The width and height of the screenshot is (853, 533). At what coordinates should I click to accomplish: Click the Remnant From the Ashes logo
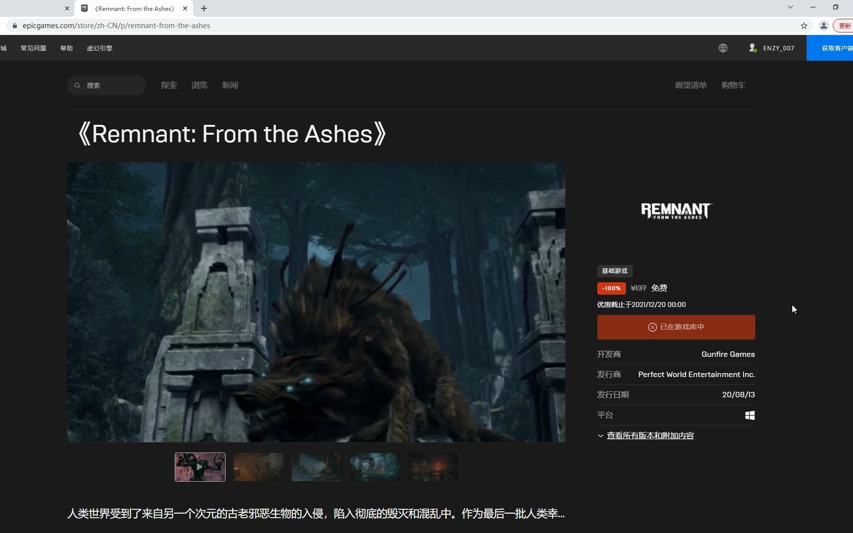coord(676,211)
